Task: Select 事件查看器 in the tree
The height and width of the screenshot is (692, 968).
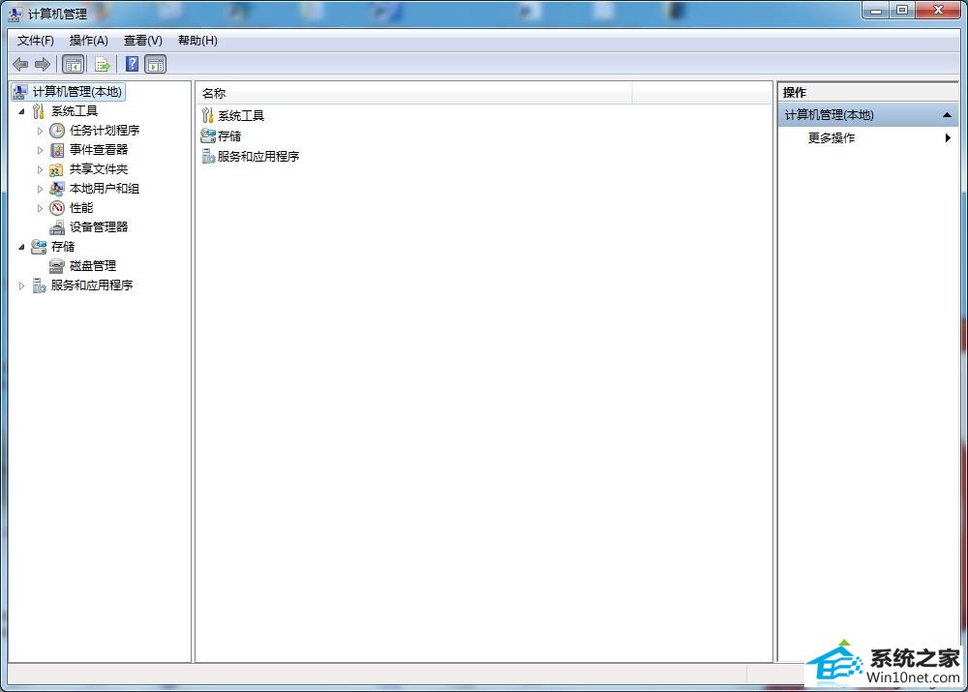Action: (x=99, y=150)
